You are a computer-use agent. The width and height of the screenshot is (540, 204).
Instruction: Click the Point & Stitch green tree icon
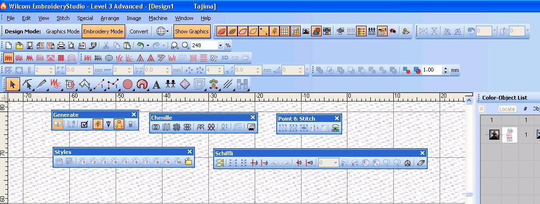point(335,128)
